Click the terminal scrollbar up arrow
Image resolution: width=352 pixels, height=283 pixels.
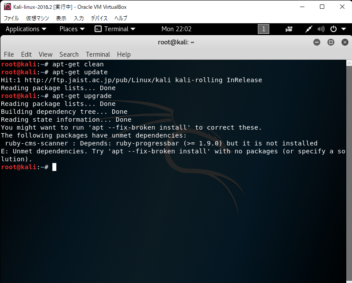point(349,63)
